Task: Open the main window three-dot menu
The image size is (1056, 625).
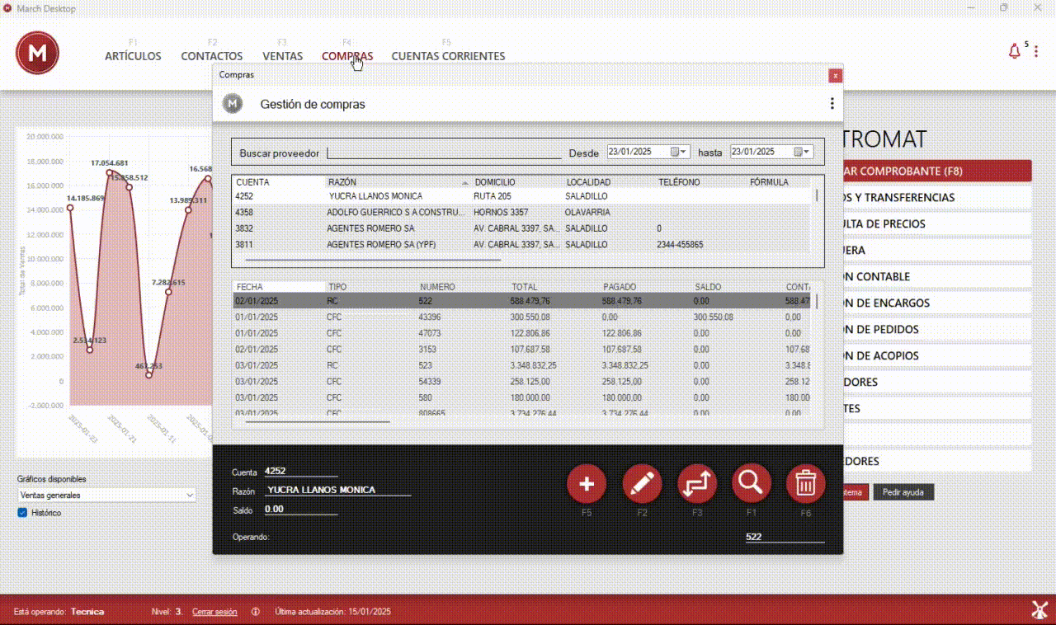Action: coord(1036,51)
